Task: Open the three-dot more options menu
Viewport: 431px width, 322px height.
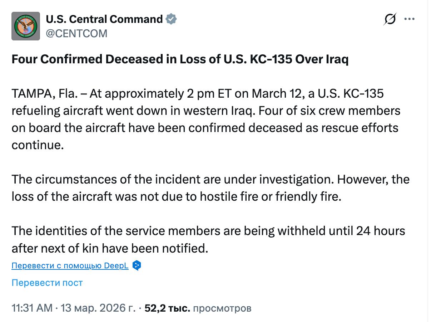Action: coord(410,19)
